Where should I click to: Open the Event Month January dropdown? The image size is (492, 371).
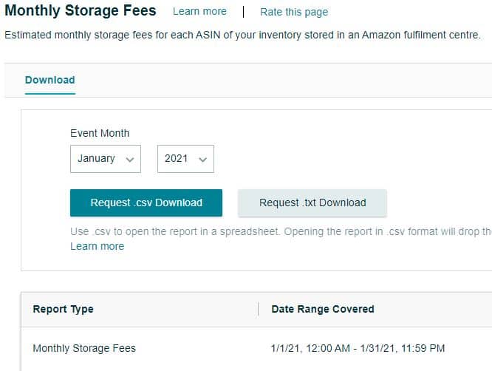[x=106, y=159]
